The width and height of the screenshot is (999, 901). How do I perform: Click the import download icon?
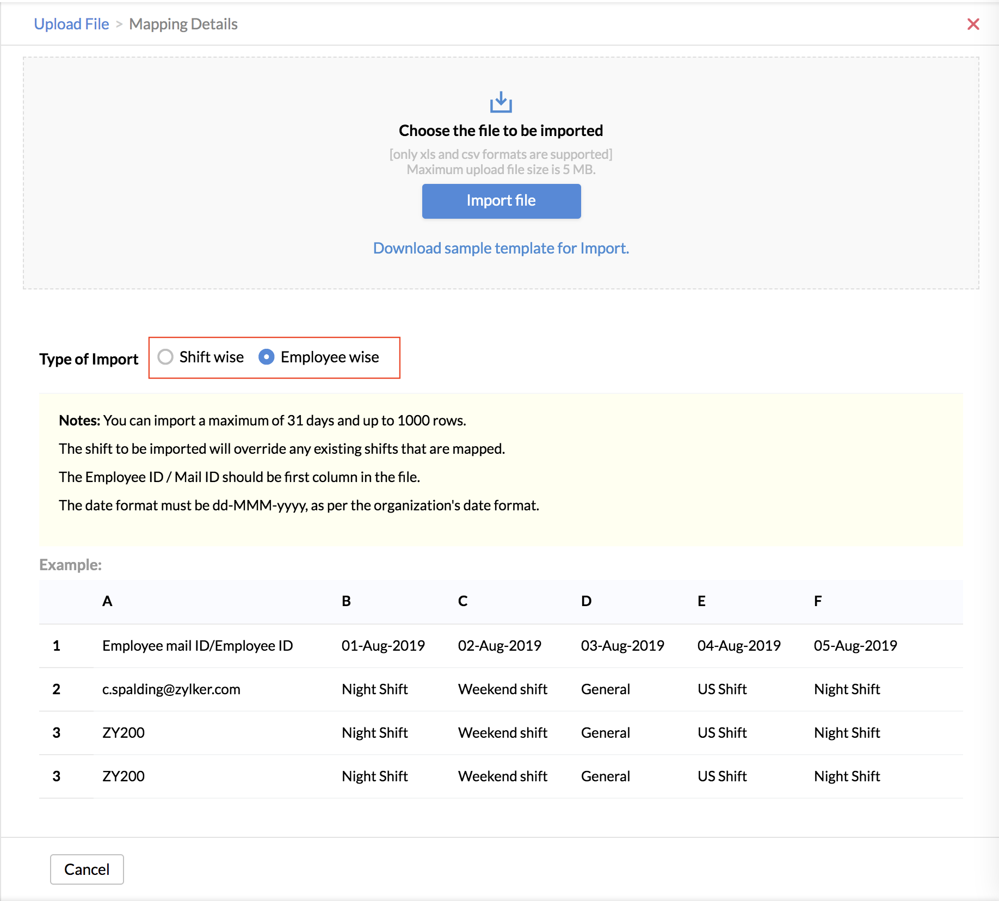point(501,102)
